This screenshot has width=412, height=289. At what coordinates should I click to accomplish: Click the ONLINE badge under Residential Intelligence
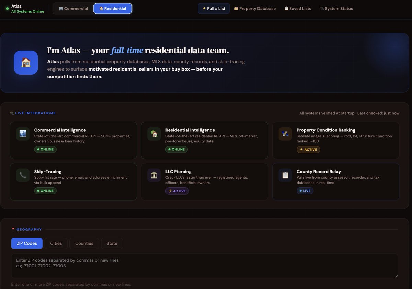tap(176, 149)
